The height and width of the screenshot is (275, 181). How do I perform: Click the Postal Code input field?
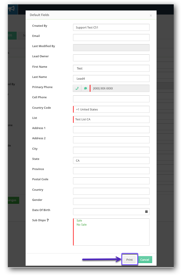111,181
